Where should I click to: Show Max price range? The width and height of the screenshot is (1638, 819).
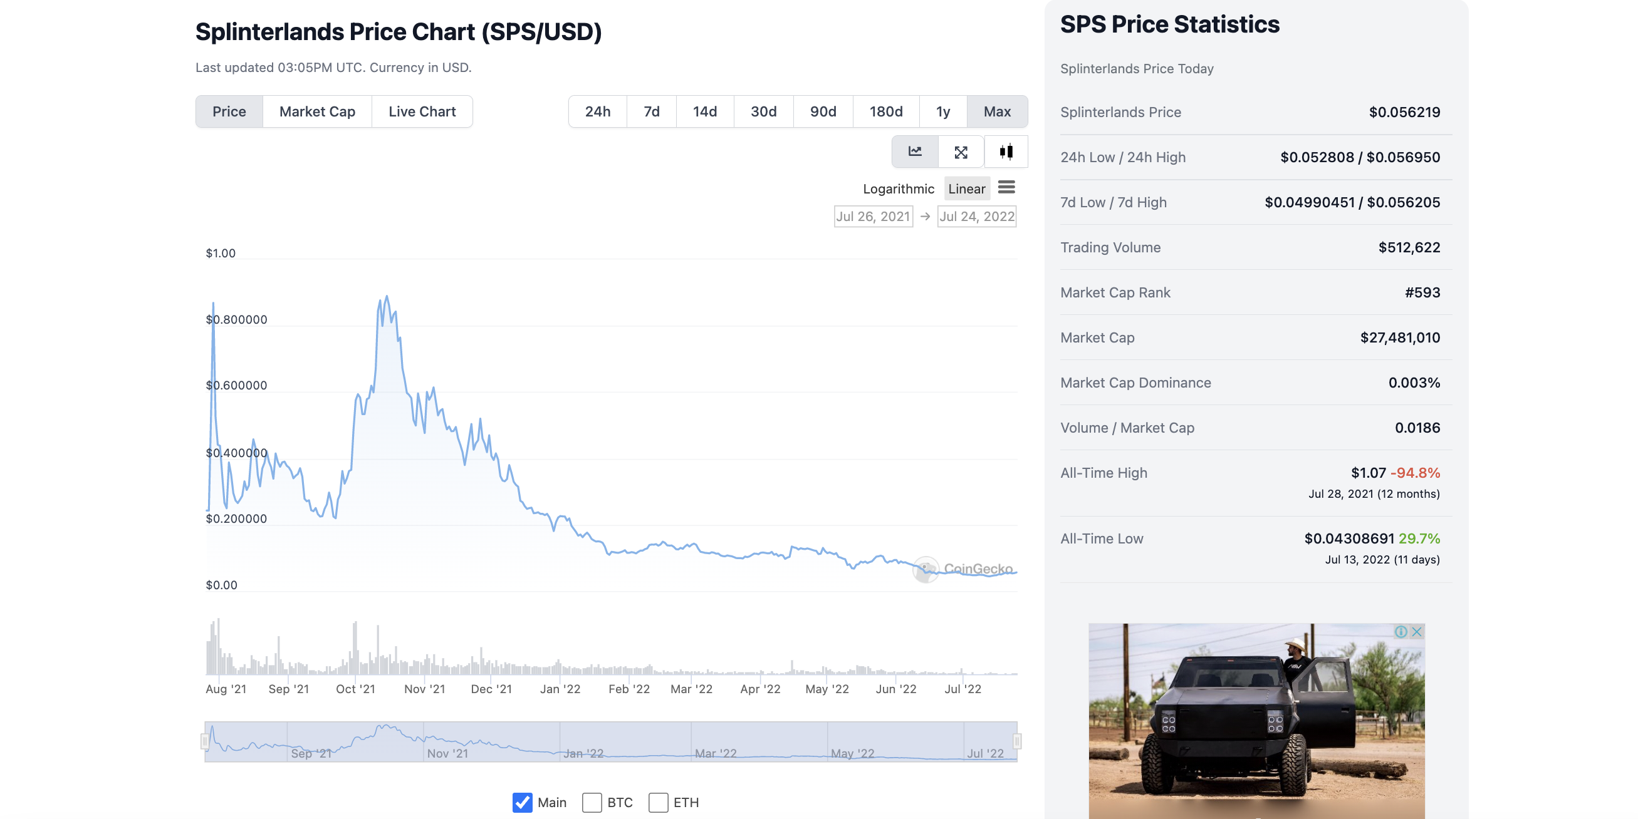pos(997,112)
